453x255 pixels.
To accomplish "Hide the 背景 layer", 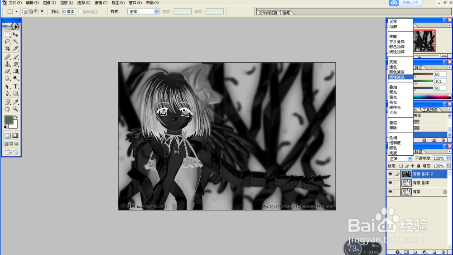I will tap(390, 191).
